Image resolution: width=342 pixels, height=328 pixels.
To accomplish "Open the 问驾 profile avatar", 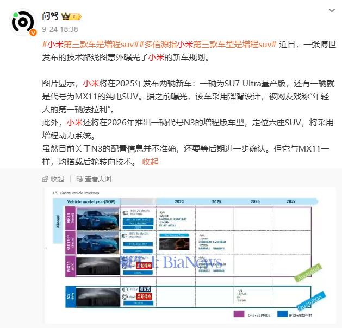I will click(23, 22).
